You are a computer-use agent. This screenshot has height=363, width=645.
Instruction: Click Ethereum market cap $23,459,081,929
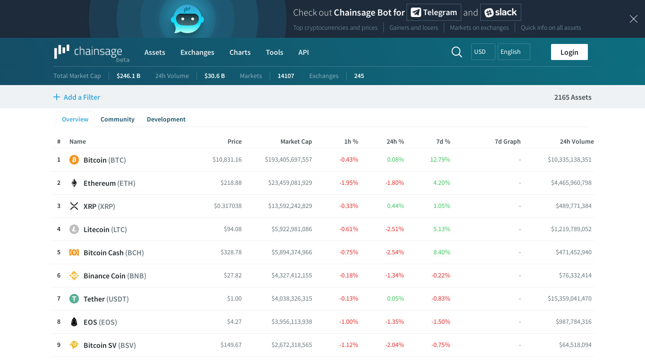(x=290, y=183)
